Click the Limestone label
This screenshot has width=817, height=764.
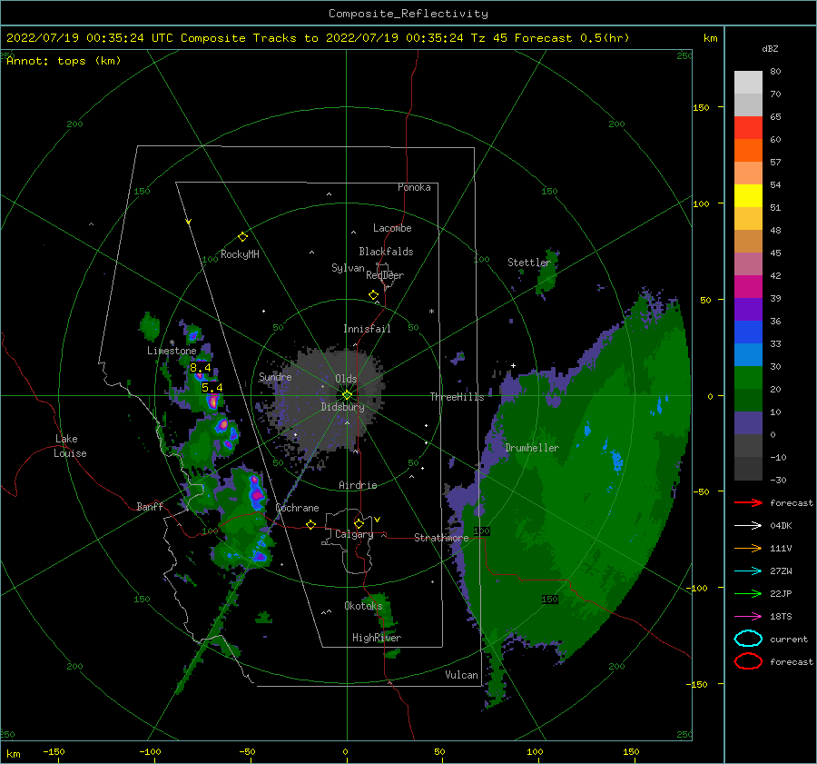tap(172, 351)
